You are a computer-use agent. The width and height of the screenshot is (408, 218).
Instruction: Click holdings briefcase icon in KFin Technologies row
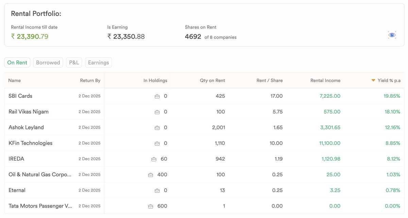[x=157, y=143]
